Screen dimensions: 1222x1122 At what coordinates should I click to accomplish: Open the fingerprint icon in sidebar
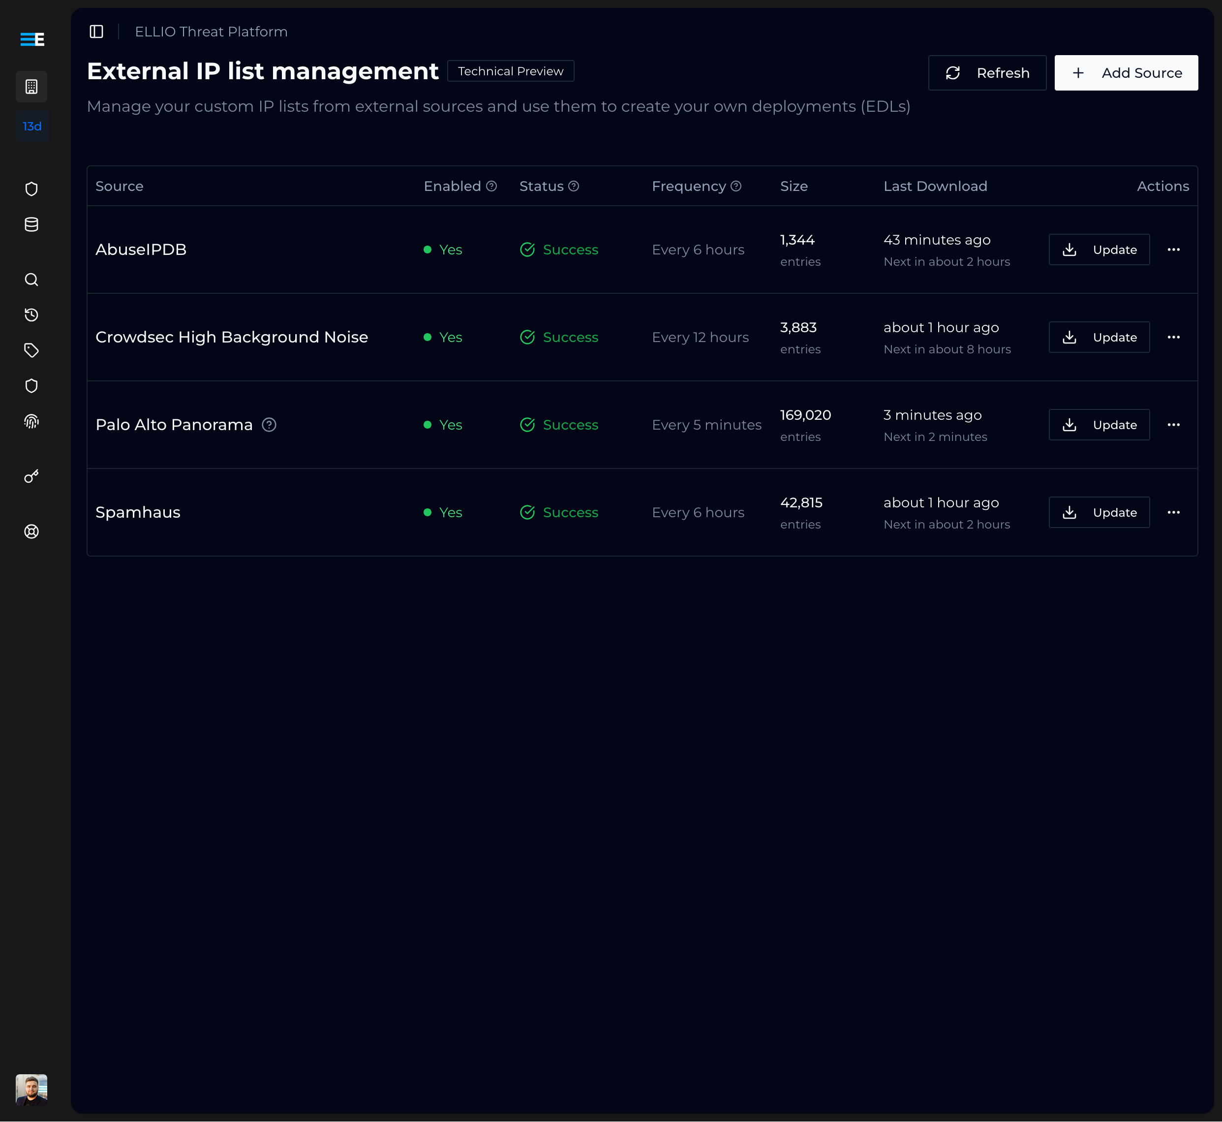pyautogui.click(x=31, y=421)
